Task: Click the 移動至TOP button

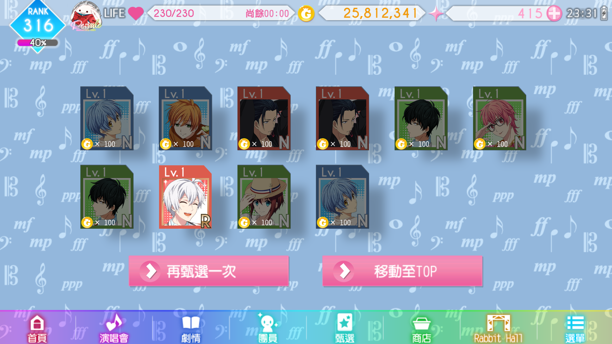Action: pos(402,271)
